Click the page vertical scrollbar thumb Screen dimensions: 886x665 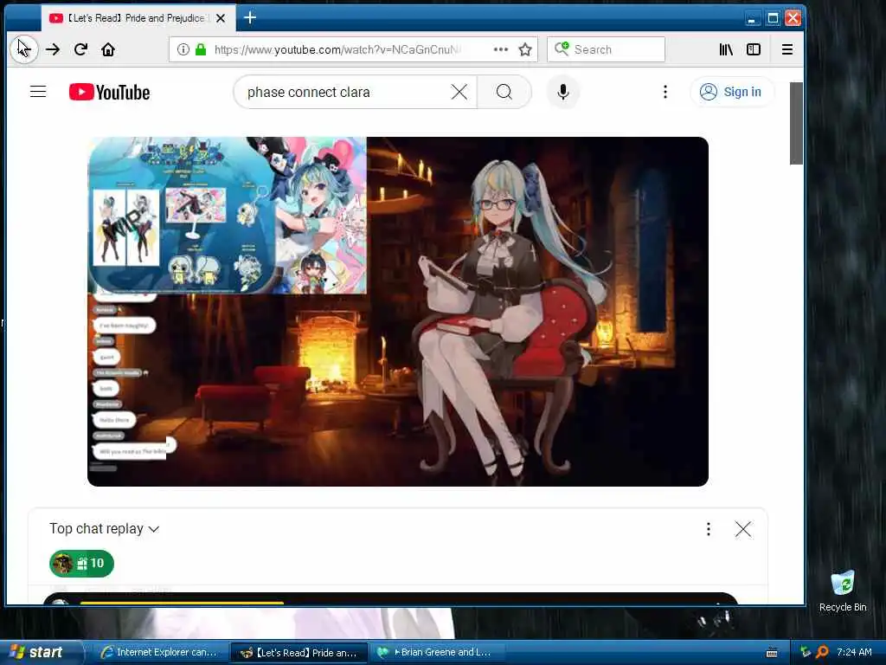(x=796, y=123)
